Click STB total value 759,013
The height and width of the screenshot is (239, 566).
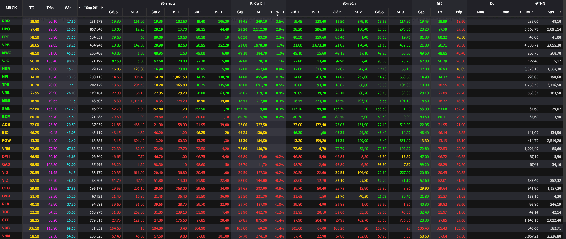[x=96, y=220]
